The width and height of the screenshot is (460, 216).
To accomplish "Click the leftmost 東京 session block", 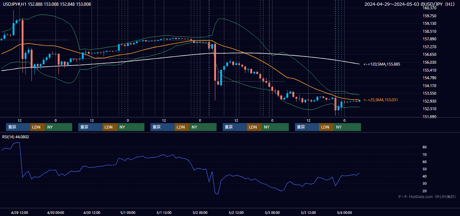I will (x=18, y=127).
